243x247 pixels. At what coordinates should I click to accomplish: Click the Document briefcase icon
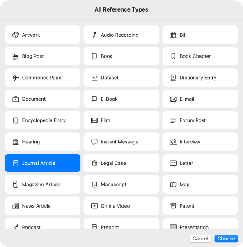click(16, 99)
